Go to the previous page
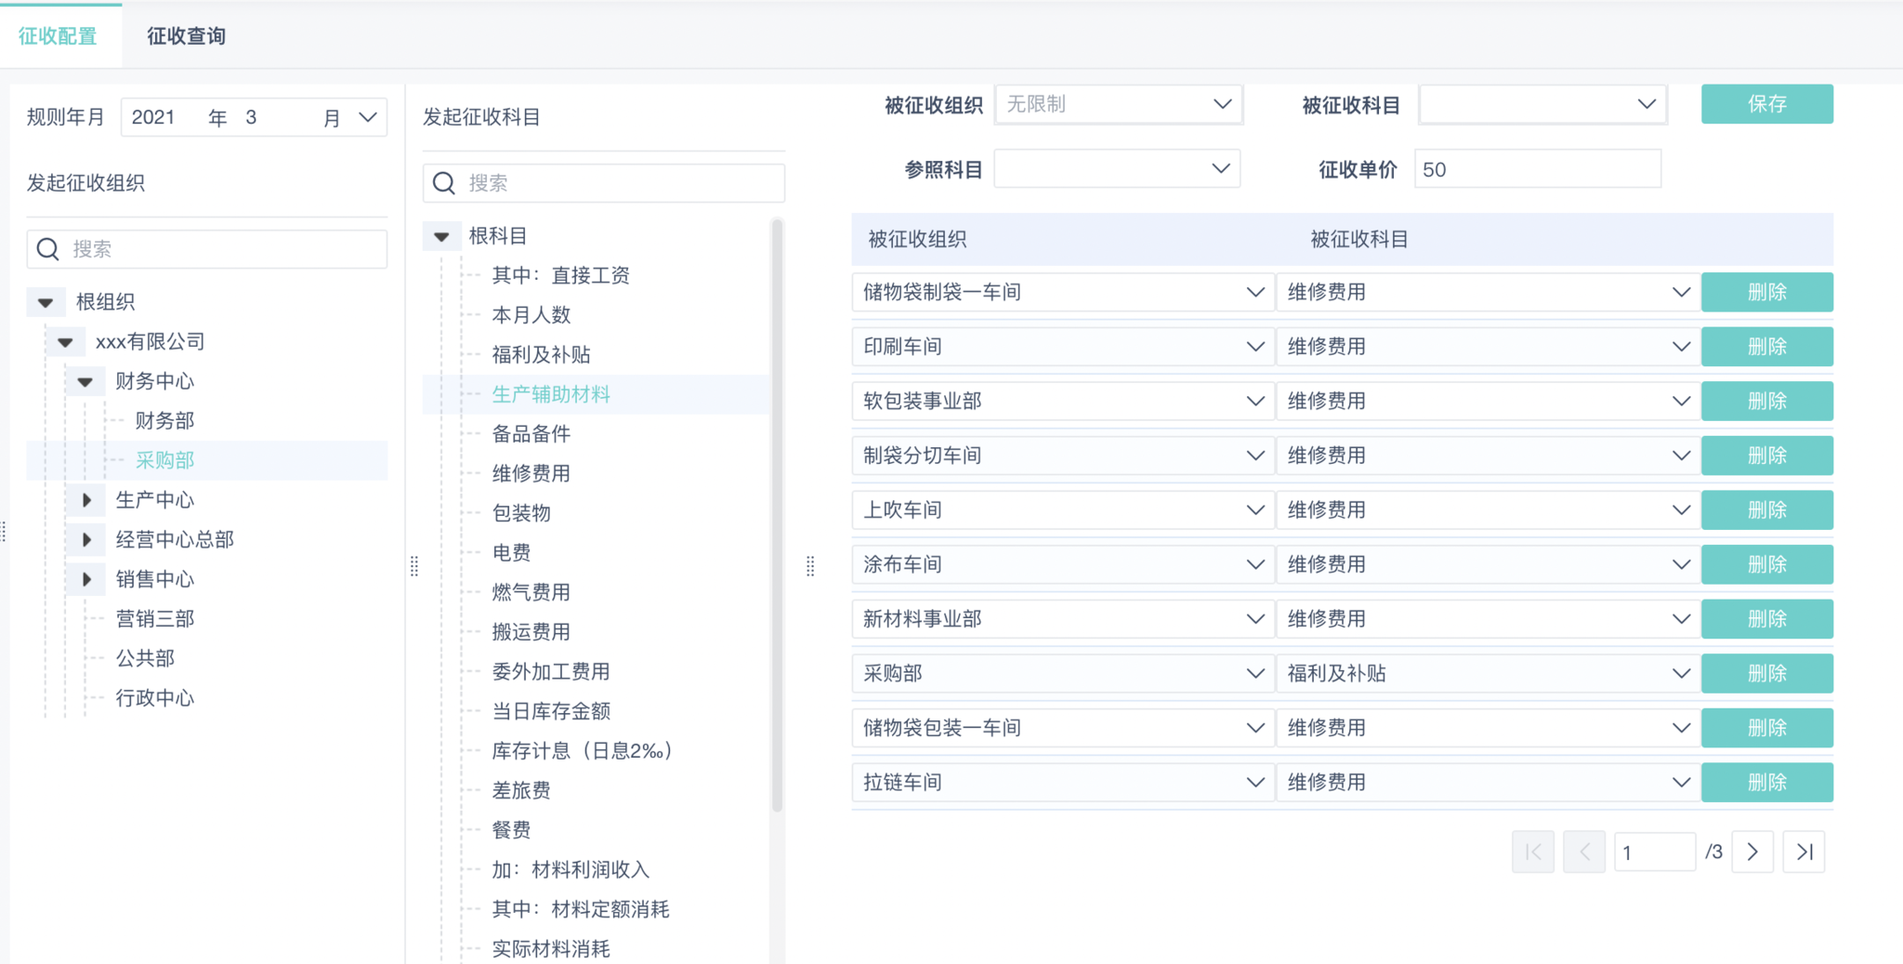The height and width of the screenshot is (964, 1903). [x=1584, y=852]
